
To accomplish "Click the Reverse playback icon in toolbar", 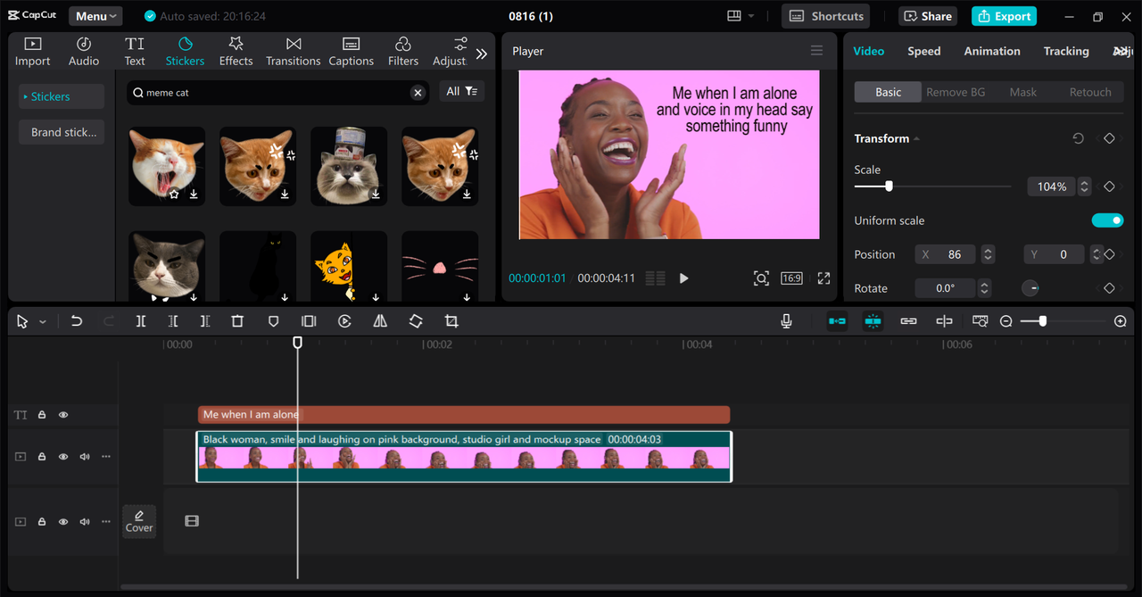I will click(344, 321).
